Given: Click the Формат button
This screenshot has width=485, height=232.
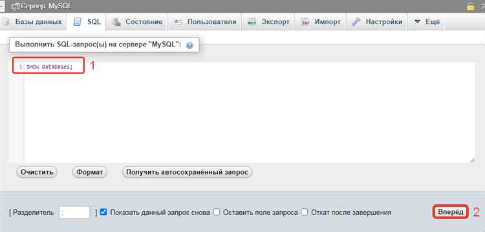Looking at the screenshot, I should tap(90, 172).
